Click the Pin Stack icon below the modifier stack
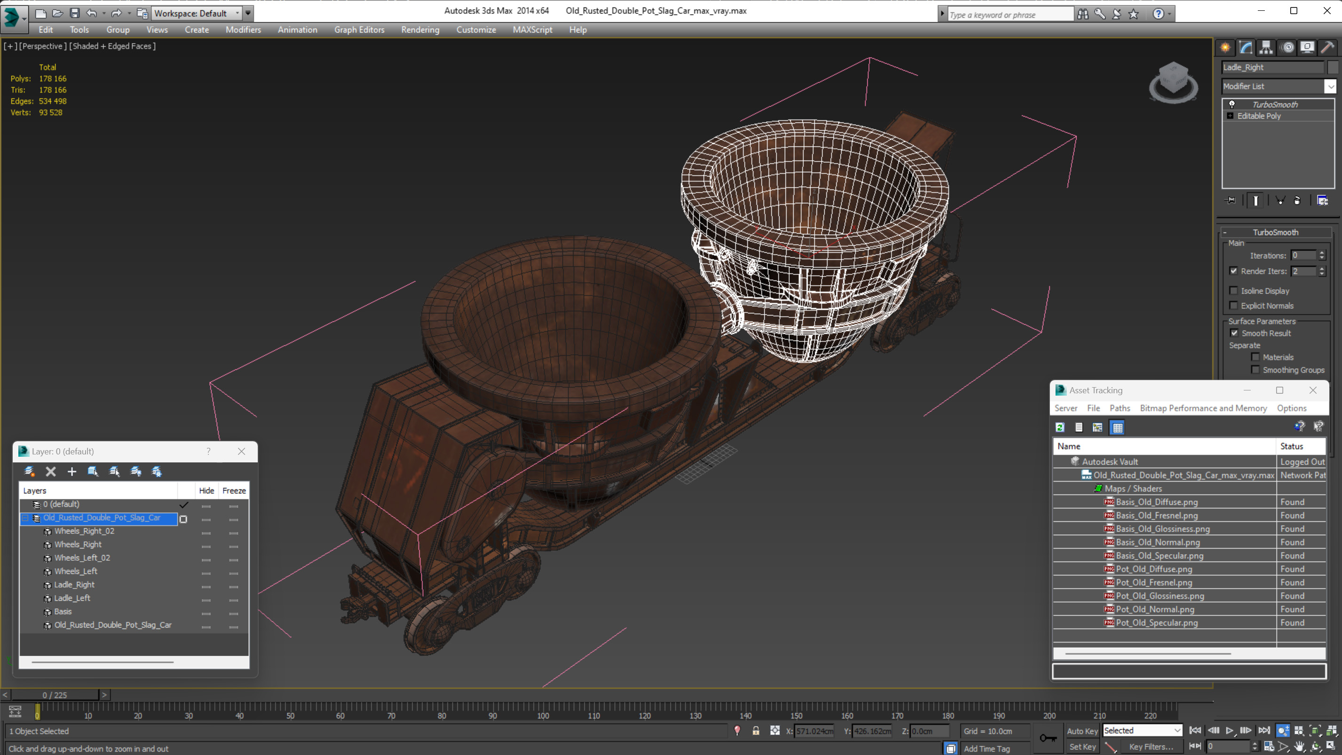 (x=1231, y=200)
